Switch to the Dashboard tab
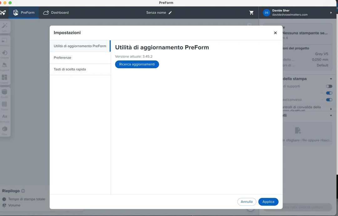This screenshot has height=216, width=338. (x=56, y=13)
